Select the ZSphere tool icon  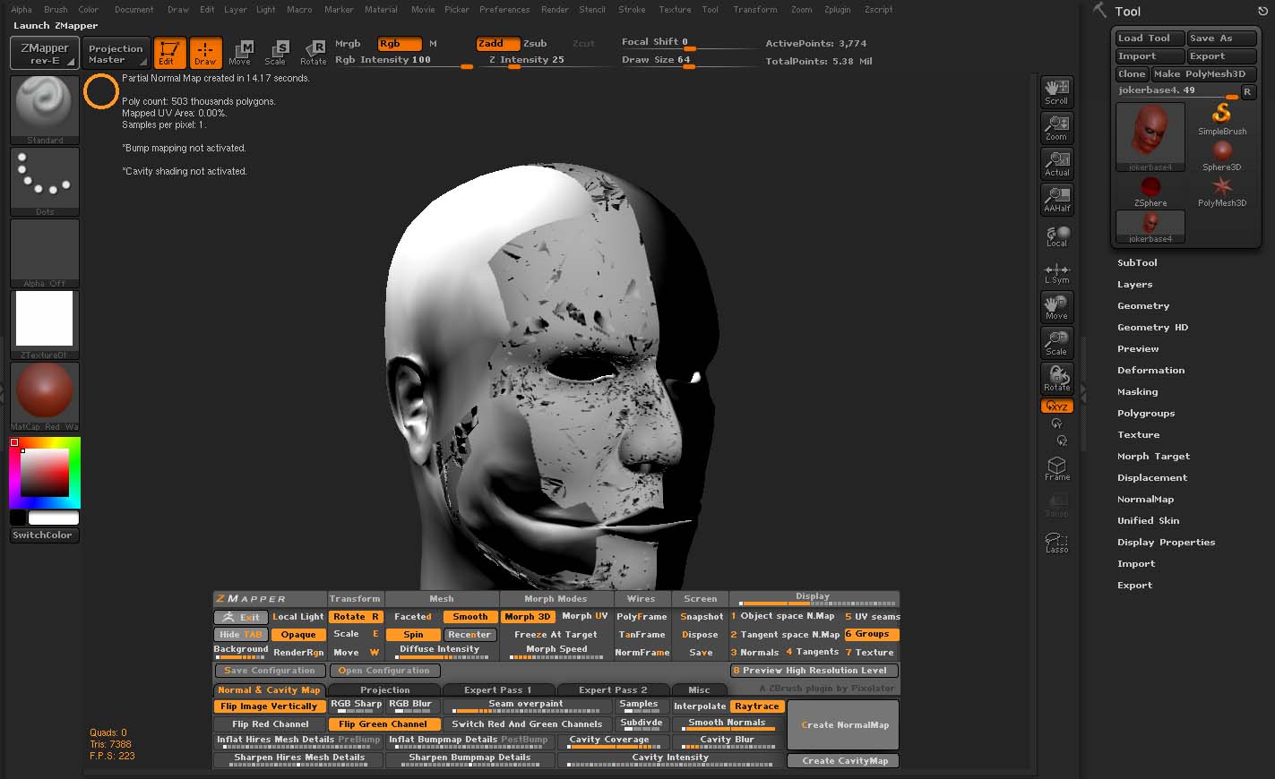click(x=1150, y=192)
